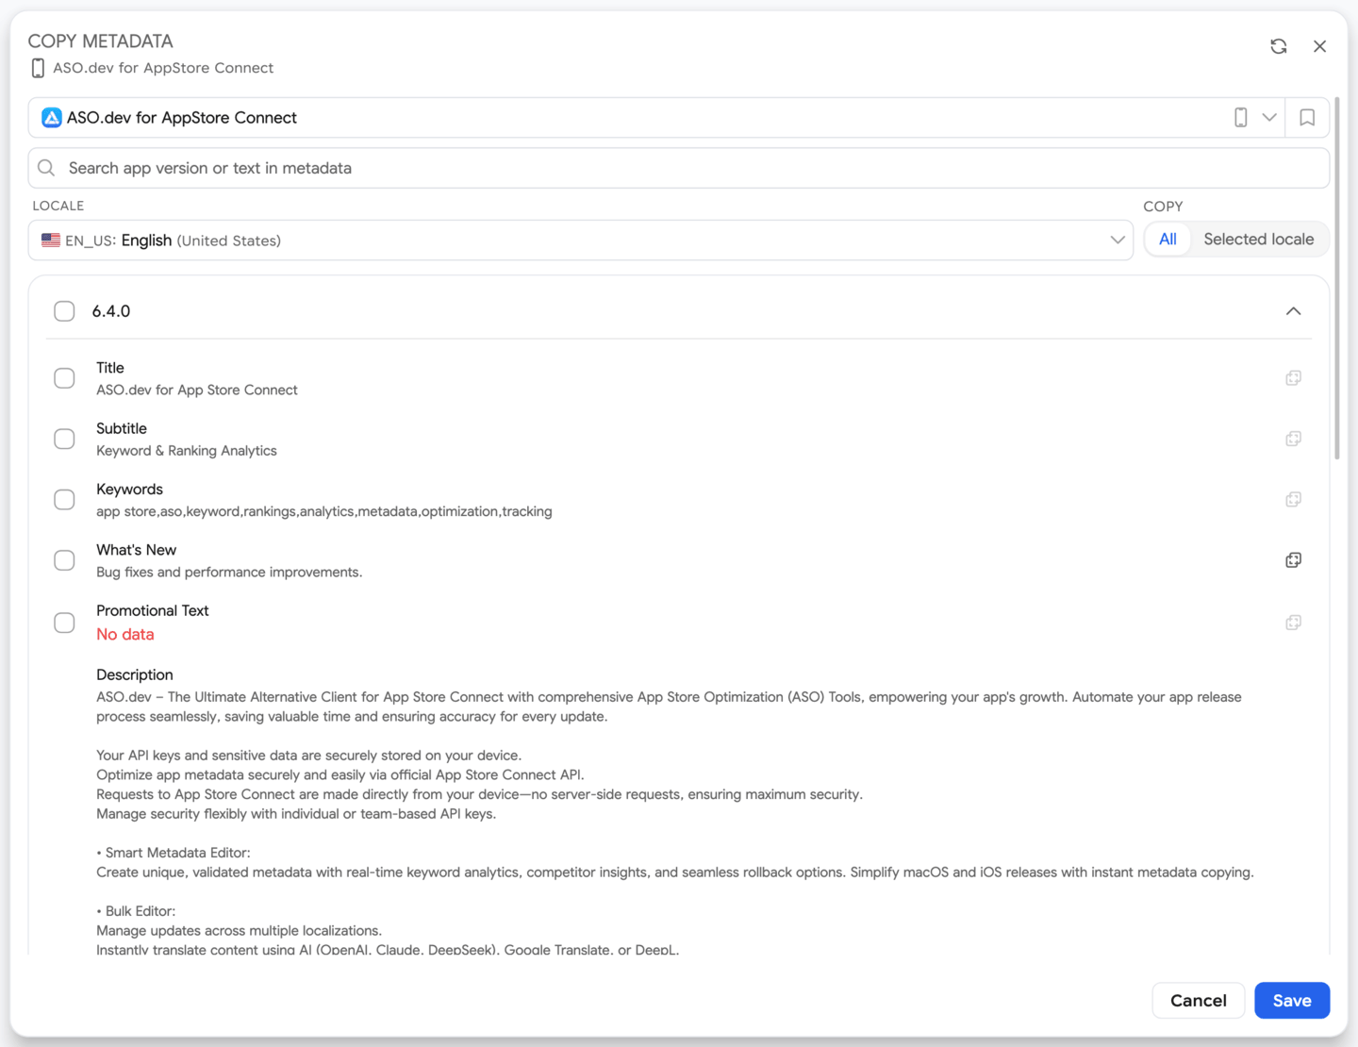This screenshot has width=1358, height=1047.
Task: Enable the Subtitle checkbox
Action: 64,439
